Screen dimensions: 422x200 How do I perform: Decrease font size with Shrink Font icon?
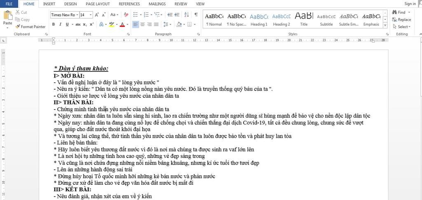pyautogui.click(x=103, y=15)
